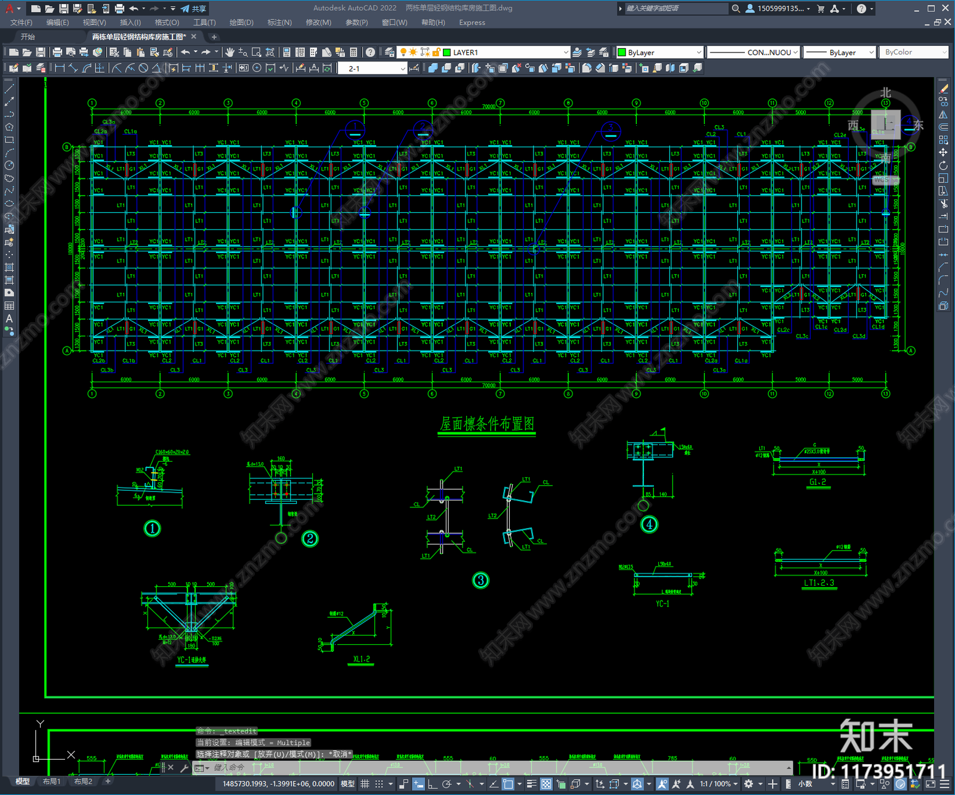This screenshot has height=795, width=955.
Task: Select the Multiline Text 'A' tool
Action: coord(9,318)
